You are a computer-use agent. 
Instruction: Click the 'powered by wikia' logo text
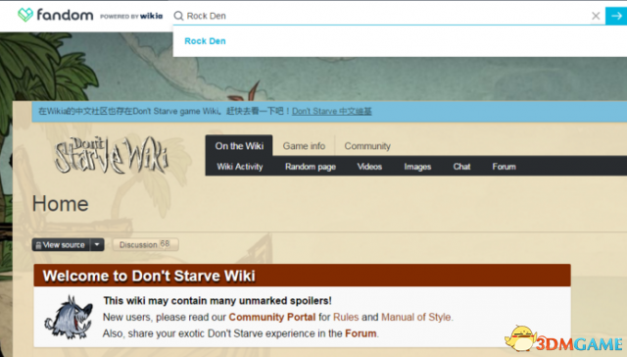(x=131, y=16)
